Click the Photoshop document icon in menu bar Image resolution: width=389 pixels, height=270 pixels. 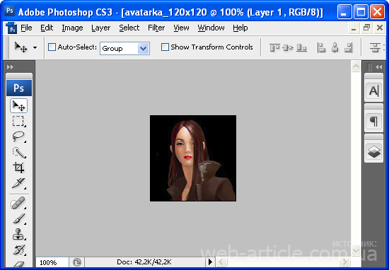click(x=11, y=28)
